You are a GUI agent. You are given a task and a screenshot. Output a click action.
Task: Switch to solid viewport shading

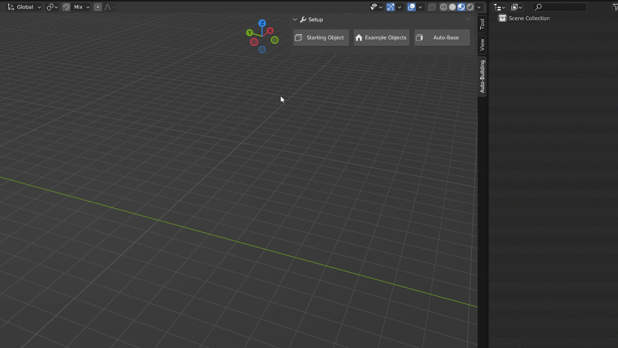pos(453,7)
